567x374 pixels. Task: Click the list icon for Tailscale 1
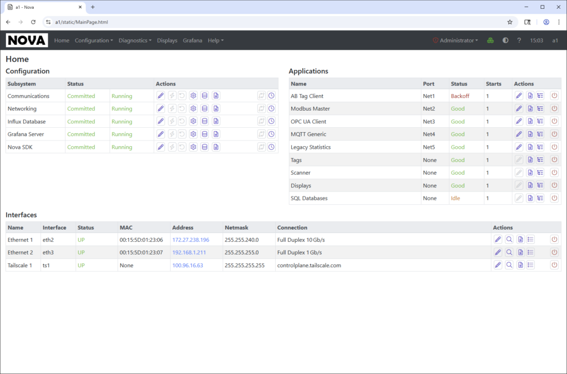(531, 266)
